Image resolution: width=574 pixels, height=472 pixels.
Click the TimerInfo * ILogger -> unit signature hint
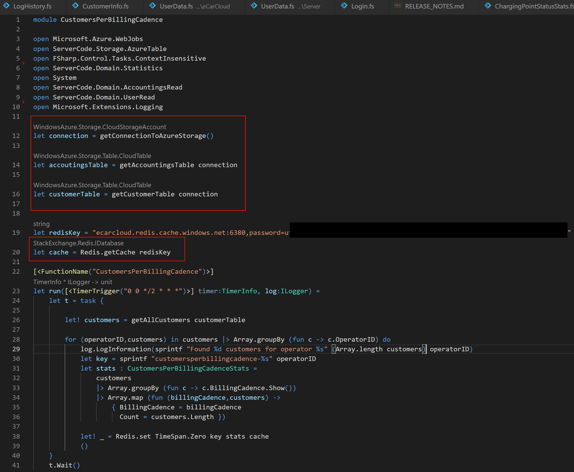click(x=73, y=282)
